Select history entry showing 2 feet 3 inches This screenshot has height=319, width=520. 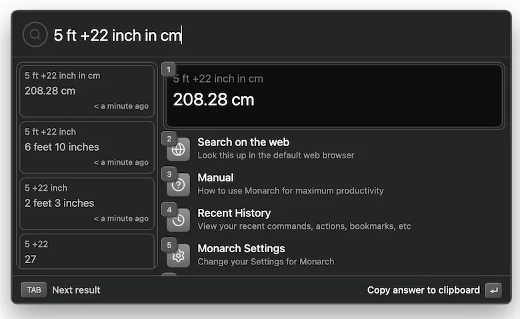point(87,203)
